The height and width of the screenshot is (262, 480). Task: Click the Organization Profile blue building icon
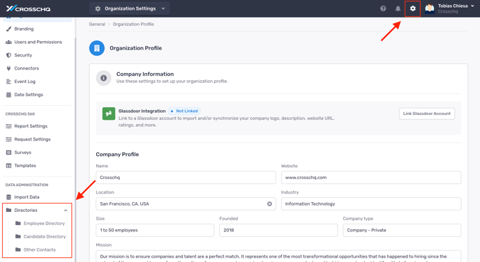click(x=97, y=48)
